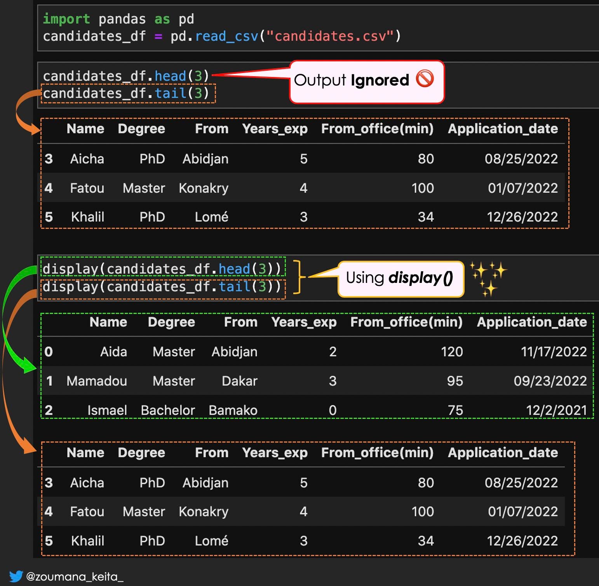Click the 120 From_office value cell
The image size is (599, 586).
[451, 352]
